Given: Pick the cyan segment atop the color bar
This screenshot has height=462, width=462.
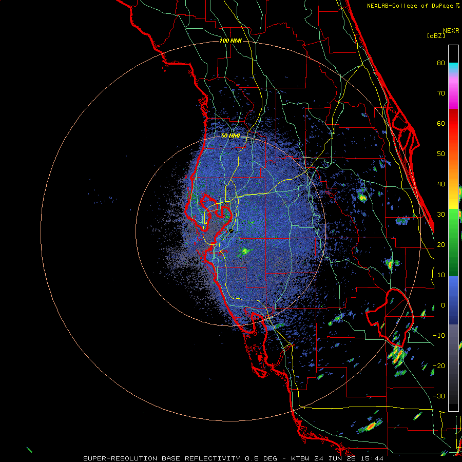Looking at the screenshot, I should (x=453, y=67).
